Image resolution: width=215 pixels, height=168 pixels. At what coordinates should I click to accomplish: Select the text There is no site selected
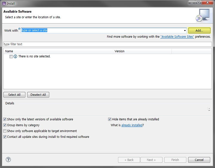(x=34, y=56)
